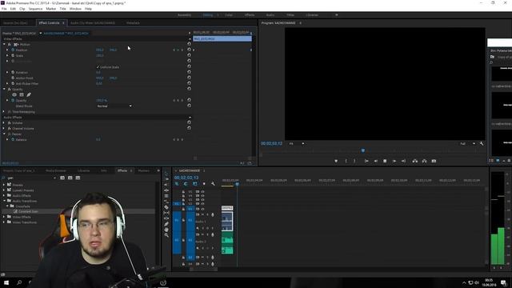Open the Blend Mode dropdown
Screen dimensions: 512x288
pyautogui.click(x=114, y=106)
